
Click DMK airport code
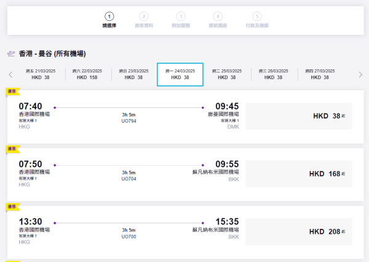point(233,127)
